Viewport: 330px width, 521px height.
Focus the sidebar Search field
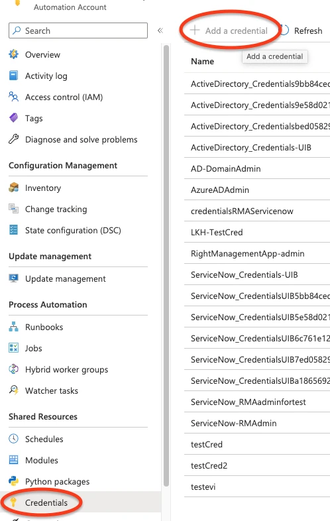(78, 30)
